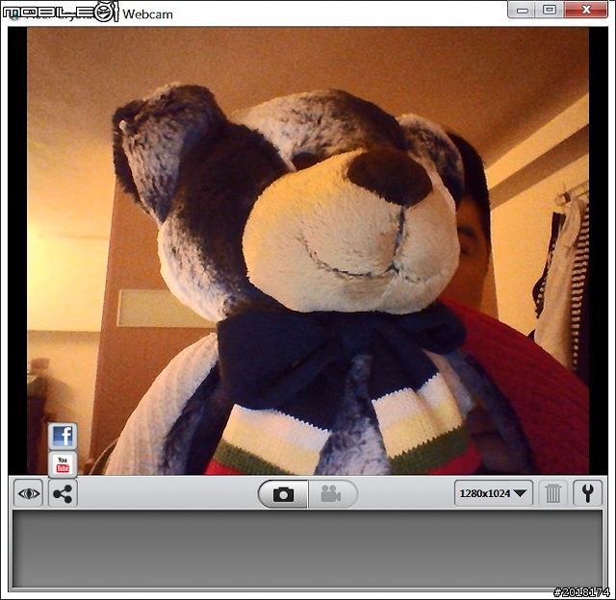Open the share options icon
The image size is (616, 600).
[x=63, y=493]
